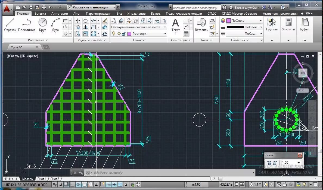This screenshot has width=323, height=190.
Task: Expand the Слои panel
Action: [139, 40]
